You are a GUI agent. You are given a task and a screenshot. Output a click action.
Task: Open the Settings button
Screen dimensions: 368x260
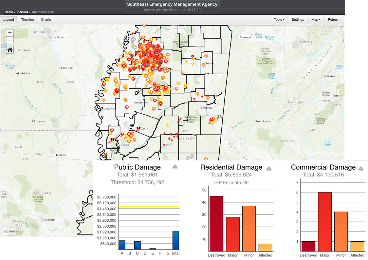tap(298, 20)
